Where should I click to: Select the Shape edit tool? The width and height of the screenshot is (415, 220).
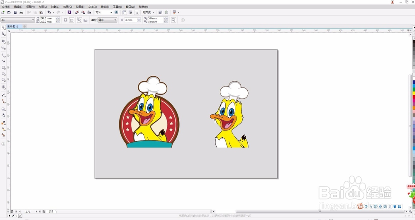(3, 34)
